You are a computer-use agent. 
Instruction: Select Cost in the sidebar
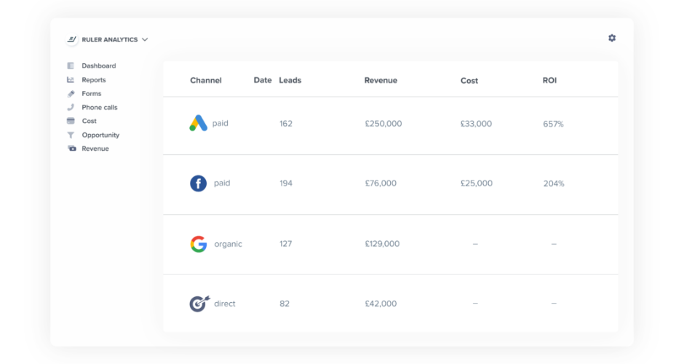point(90,121)
